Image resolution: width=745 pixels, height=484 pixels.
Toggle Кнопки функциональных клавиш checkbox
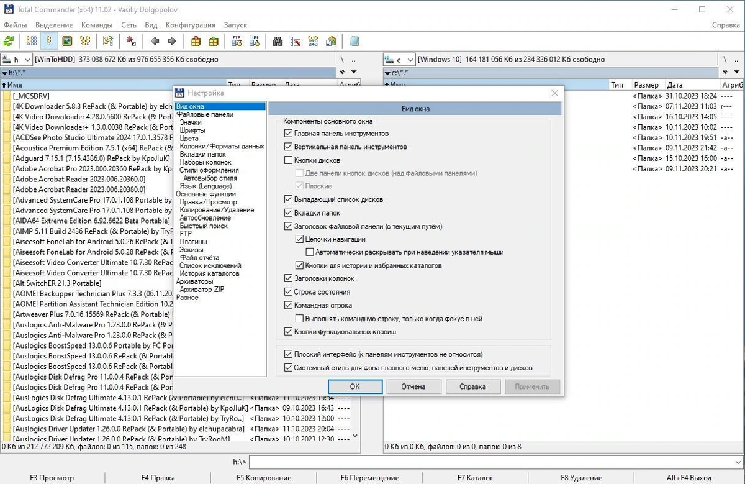pos(288,332)
